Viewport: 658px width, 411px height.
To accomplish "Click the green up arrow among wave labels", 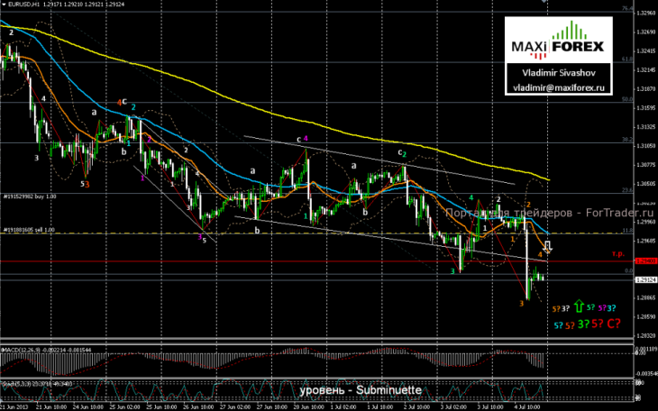I will (579, 306).
